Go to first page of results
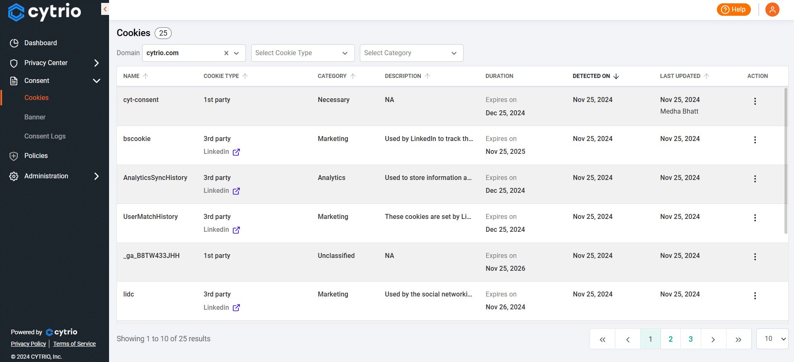Screen dimensions: 794x362 602,339
